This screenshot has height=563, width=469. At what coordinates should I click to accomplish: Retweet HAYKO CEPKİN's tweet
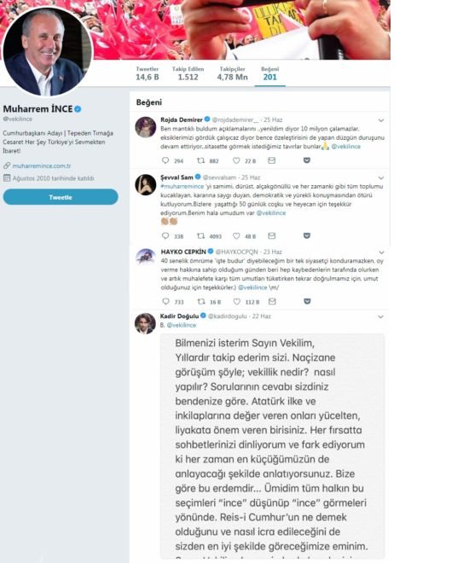[x=201, y=302]
